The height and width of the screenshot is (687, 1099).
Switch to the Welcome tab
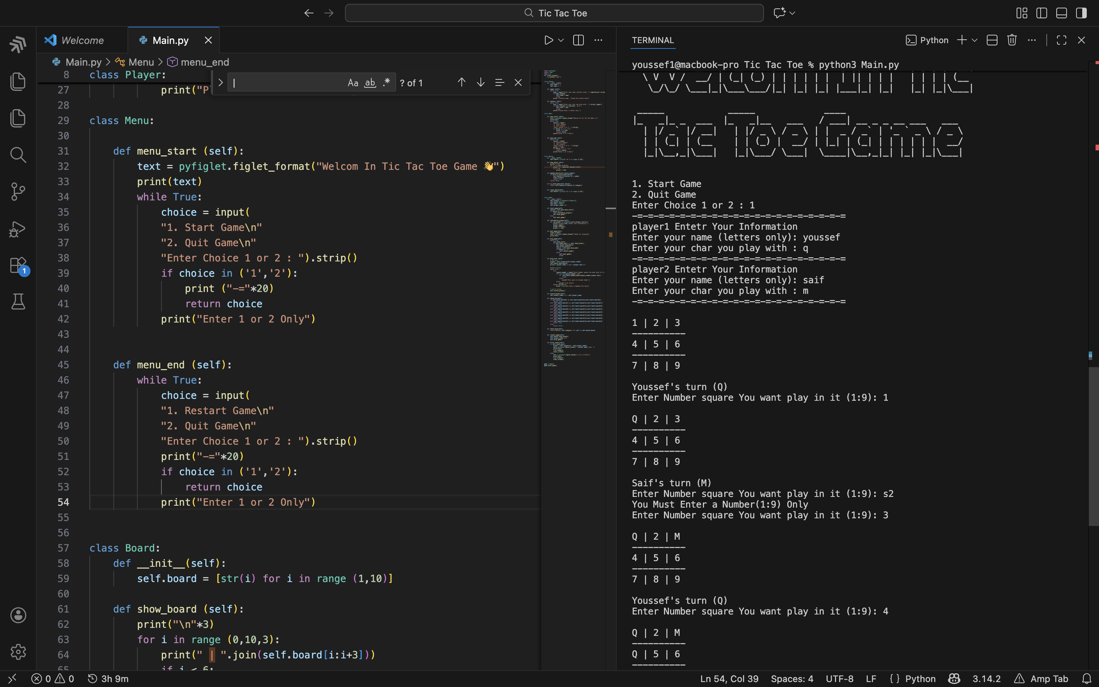click(82, 40)
